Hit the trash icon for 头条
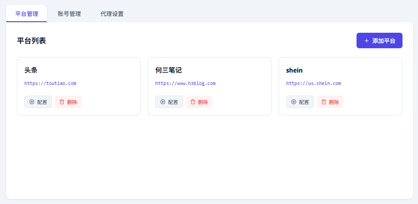418x204 pixels. (x=62, y=102)
